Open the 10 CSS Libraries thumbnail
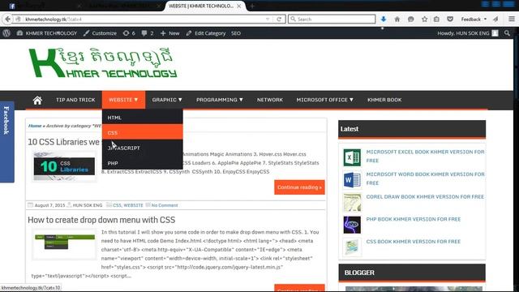The height and width of the screenshot is (292, 519). (x=64, y=166)
